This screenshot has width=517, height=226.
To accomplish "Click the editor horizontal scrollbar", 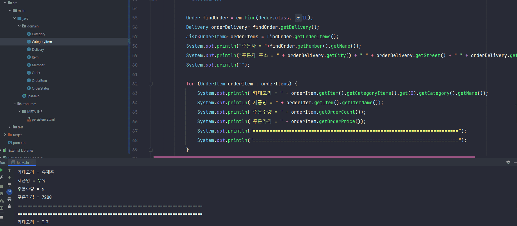I will [314, 157].
